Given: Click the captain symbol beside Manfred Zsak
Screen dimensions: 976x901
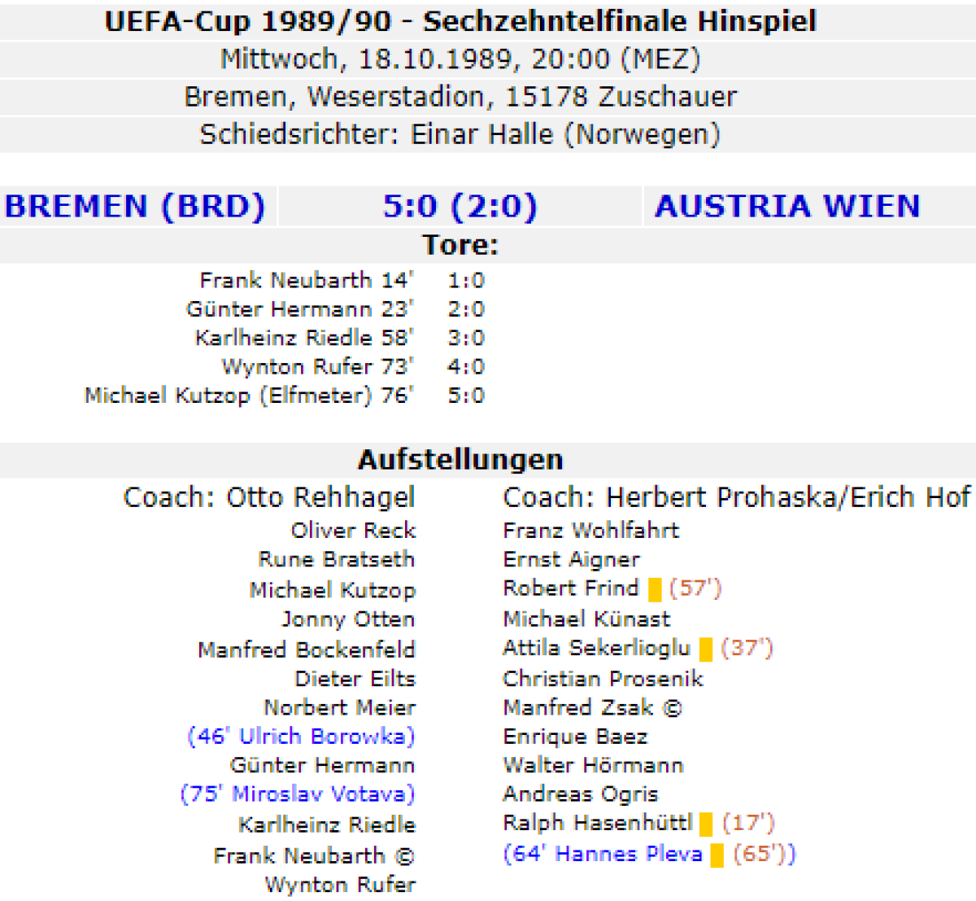Looking at the screenshot, I should (672, 708).
